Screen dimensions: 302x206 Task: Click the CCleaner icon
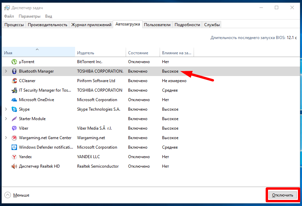tap(14, 81)
